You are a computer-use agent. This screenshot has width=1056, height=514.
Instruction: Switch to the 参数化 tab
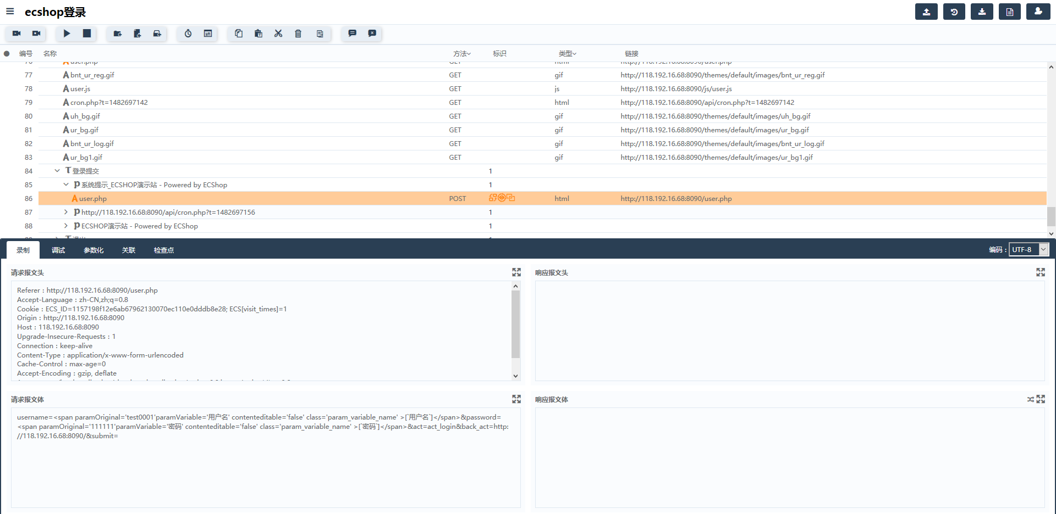[94, 250]
